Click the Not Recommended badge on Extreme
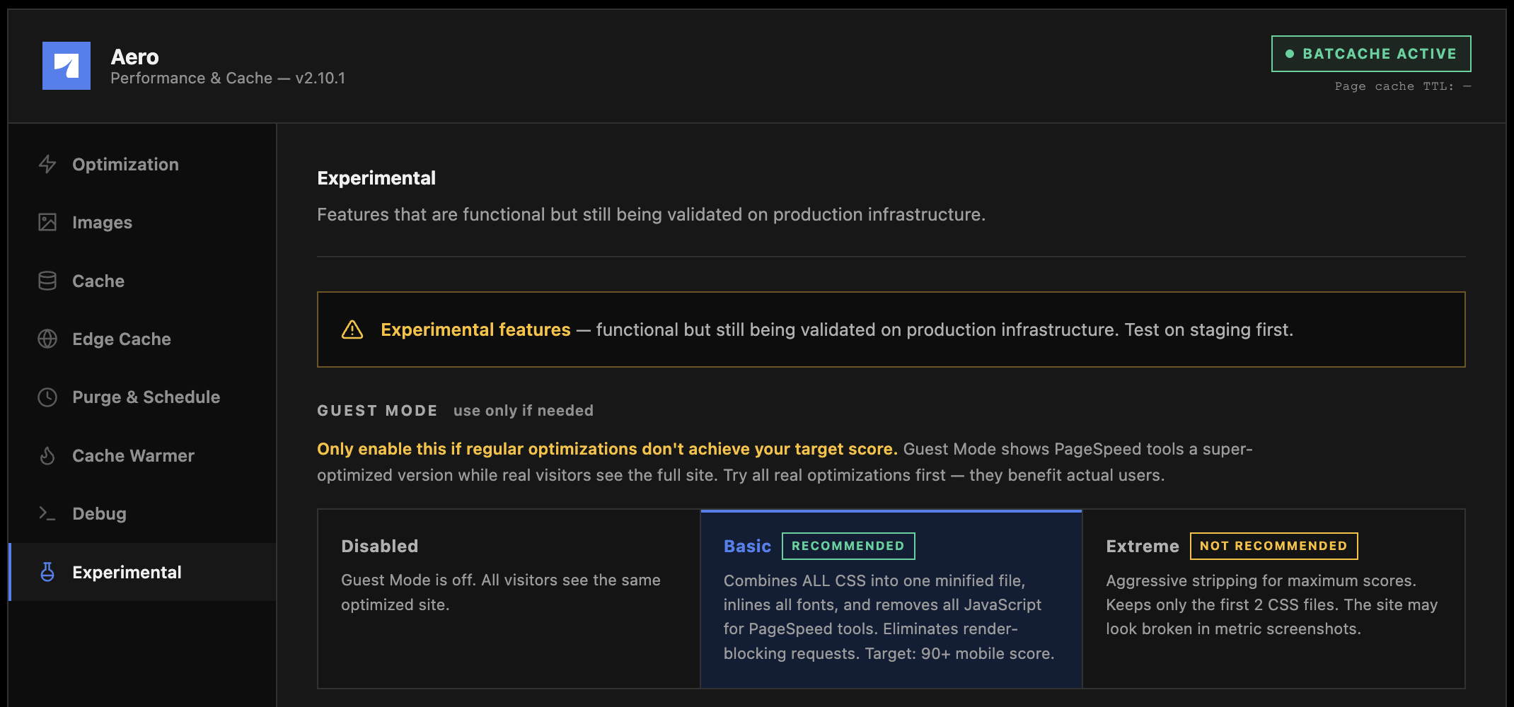This screenshot has height=707, width=1514. pos(1273,546)
